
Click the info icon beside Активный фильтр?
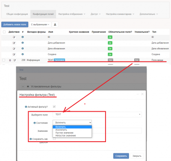click(26, 107)
